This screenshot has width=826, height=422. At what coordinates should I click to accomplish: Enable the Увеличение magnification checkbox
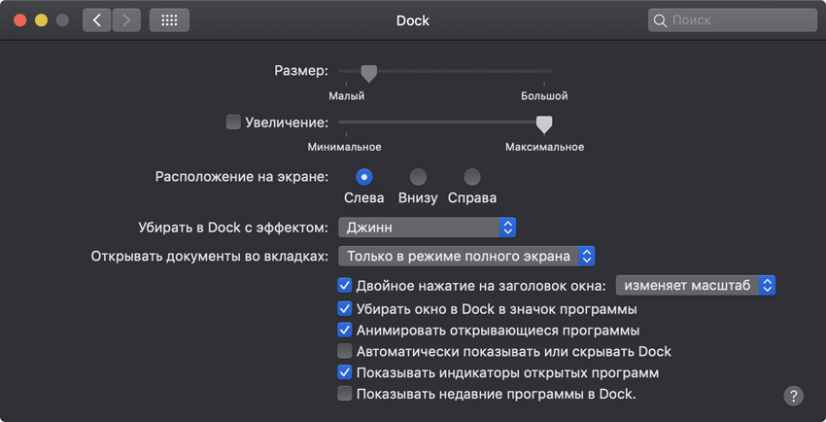tap(233, 123)
